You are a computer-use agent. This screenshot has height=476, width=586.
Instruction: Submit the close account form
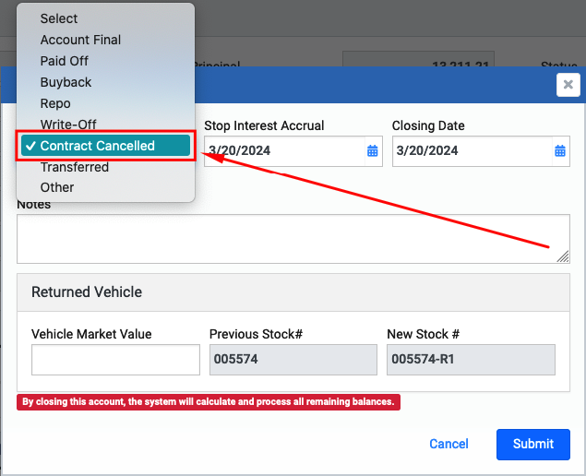tap(533, 445)
